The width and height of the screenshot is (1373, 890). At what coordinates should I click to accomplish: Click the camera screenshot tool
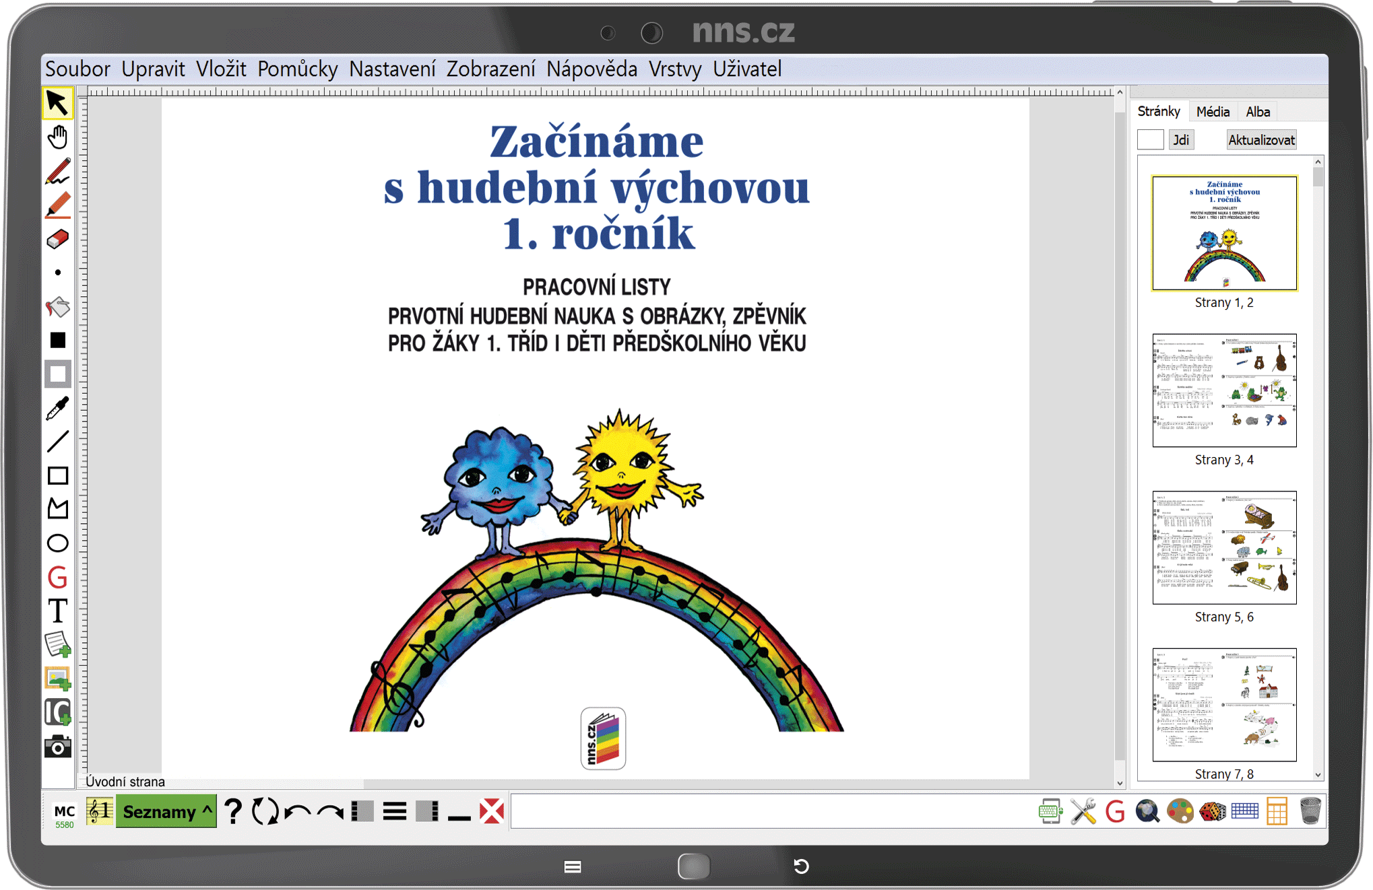click(58, 746)
